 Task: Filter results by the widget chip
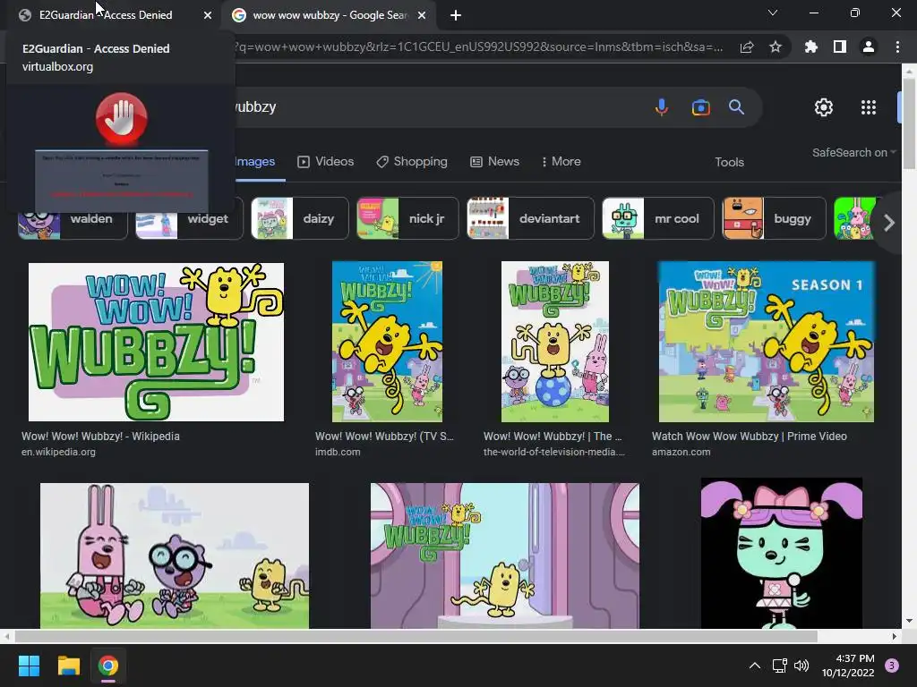click(189, 218)
